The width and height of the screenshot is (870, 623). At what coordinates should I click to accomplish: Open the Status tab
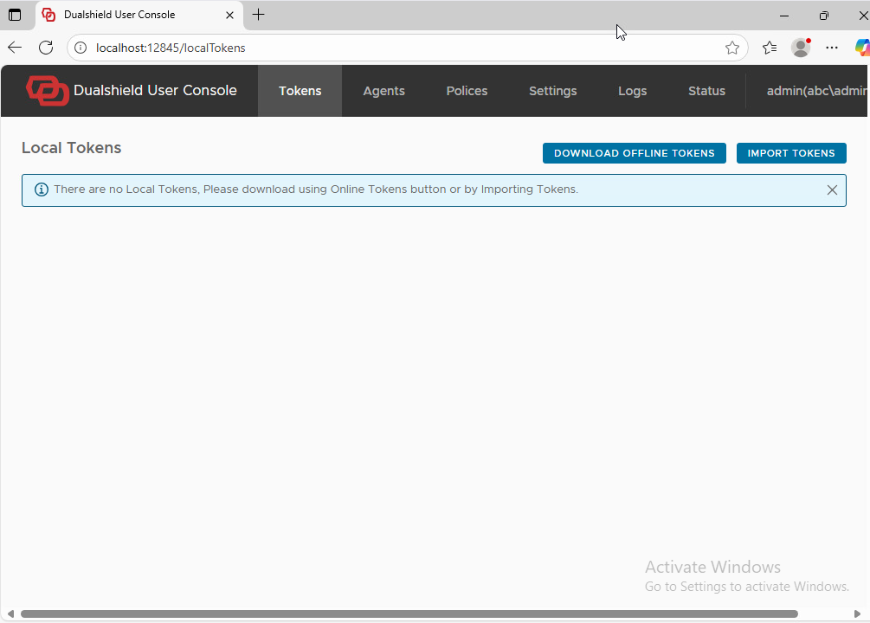click(x=706, y=91)
